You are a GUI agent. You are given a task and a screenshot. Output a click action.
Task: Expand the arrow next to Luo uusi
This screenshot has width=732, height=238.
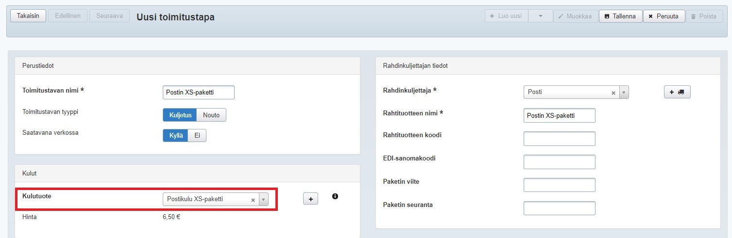(x=540, y=16)
